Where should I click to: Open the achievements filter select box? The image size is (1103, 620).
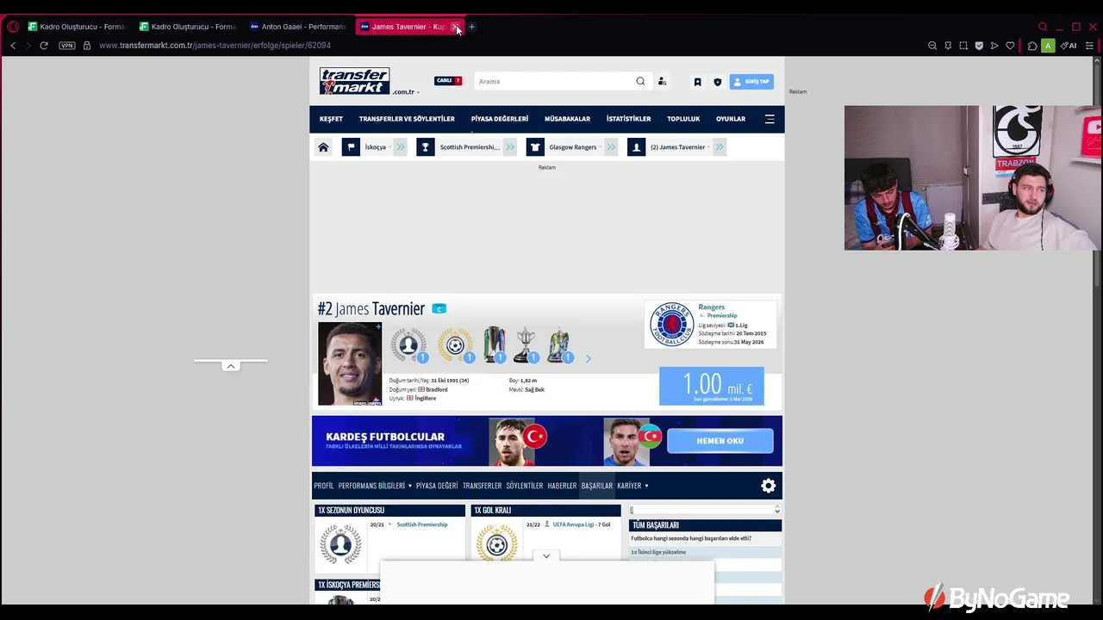coord(705,510)
